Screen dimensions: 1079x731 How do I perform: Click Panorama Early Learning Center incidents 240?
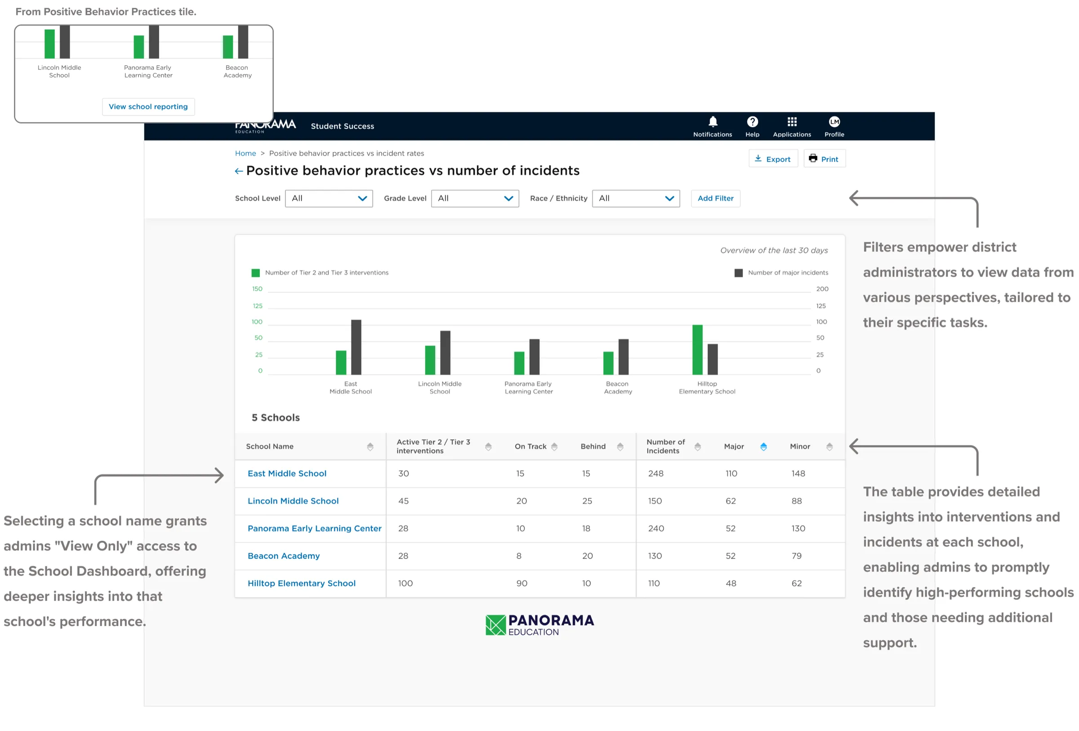[x=655, y=528]
